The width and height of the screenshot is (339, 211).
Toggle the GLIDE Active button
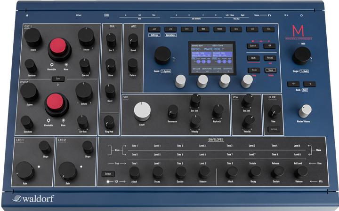pyautogui.click(x=274, y=129)
